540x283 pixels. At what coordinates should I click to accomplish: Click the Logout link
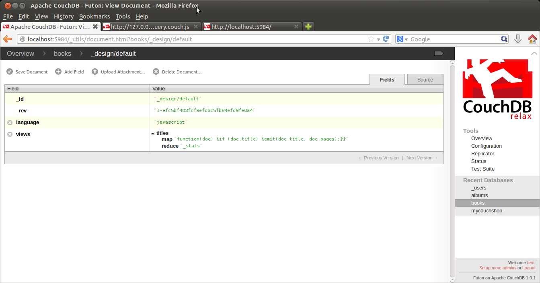coord(529,268)
